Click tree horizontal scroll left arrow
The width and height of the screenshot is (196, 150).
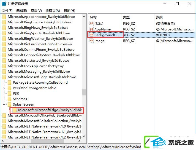pos(3,141)
